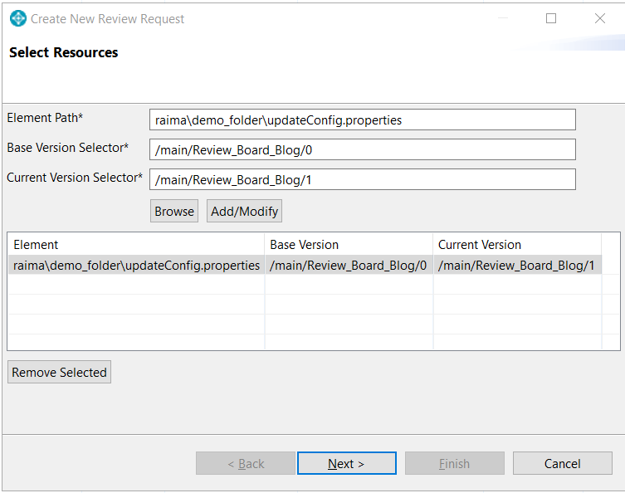Click the Current Version column header
625x493 pixels.
(517, 244)
